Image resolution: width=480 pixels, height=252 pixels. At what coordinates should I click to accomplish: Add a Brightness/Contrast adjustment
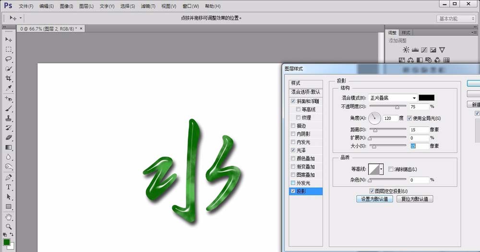[x=406, y=49]
